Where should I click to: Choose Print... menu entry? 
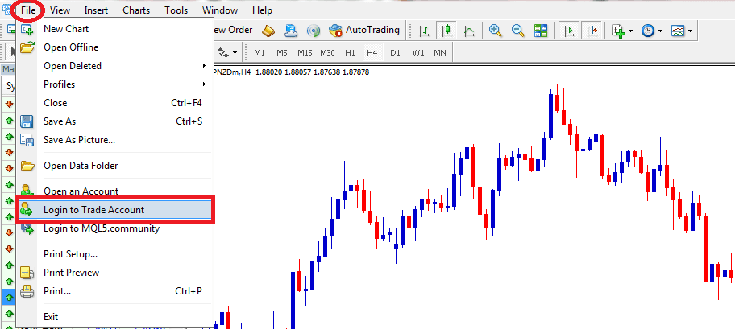pyautogui.click(x=115, y=291)
